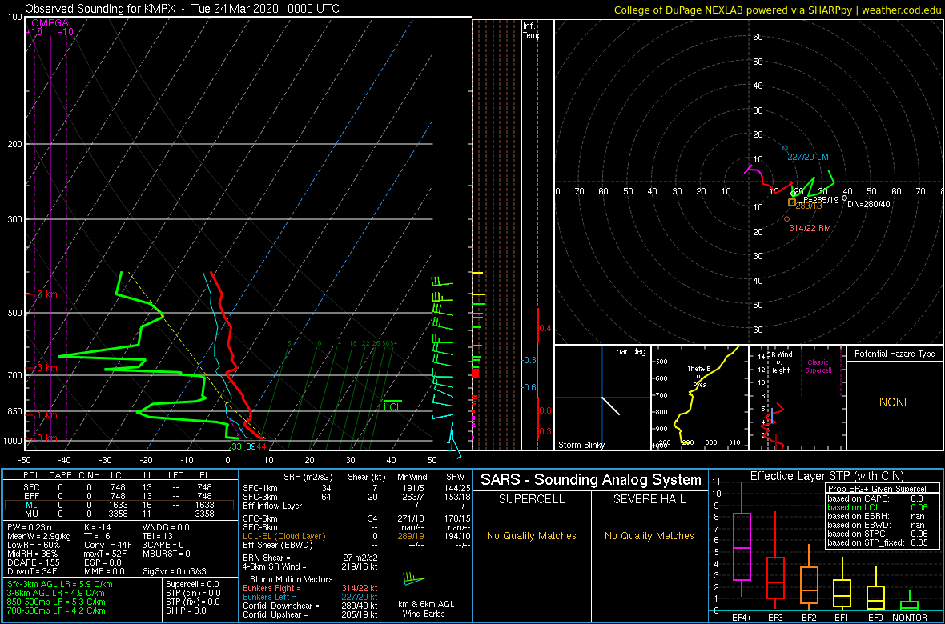Viewport: 945px width, 624px height.
Task: Click the Supercell = 0.0 composite value
Action: 192,584
